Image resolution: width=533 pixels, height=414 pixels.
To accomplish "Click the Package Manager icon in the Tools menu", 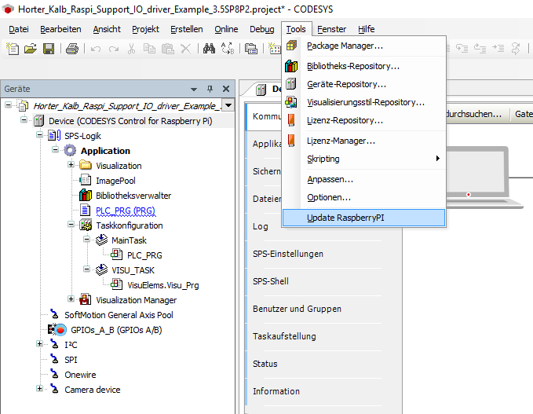I will 291,46.
